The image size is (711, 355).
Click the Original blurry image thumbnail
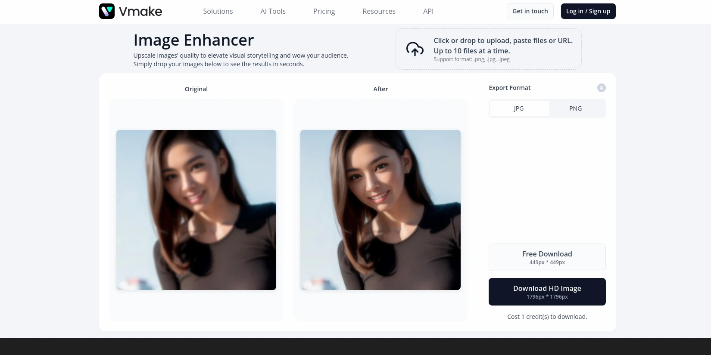(x=196, y=210)
